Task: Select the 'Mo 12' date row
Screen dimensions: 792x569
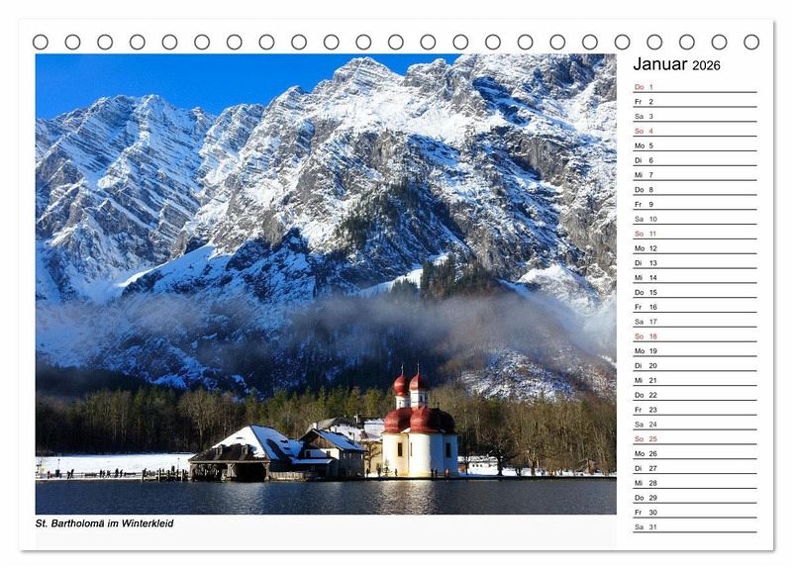Action: tap(695, 248)
